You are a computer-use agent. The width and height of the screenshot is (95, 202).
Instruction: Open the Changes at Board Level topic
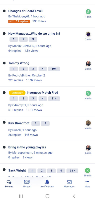point(26,11)
